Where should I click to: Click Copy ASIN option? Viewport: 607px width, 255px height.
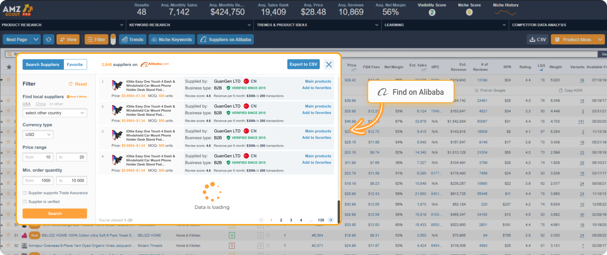(x=570, y=90)
